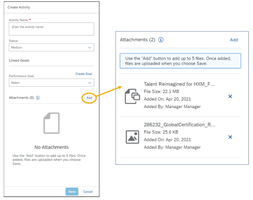253x200 pixels.
Task: Click the blue upload info message strip
Action: 180,61
